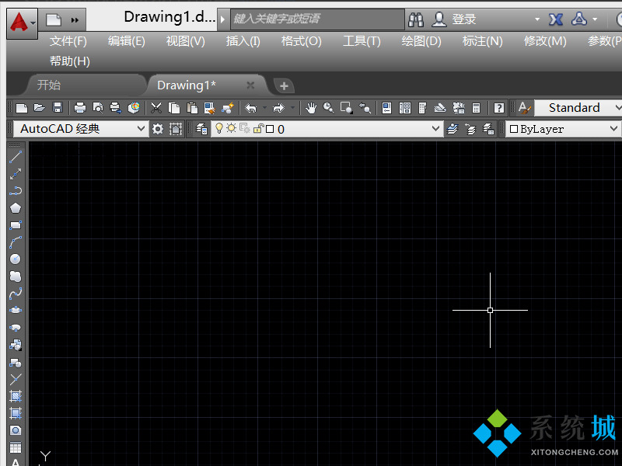This screenshot has width=622, height=466.
Task: Select the Polygon draw tool
Action: pos(15,208)
